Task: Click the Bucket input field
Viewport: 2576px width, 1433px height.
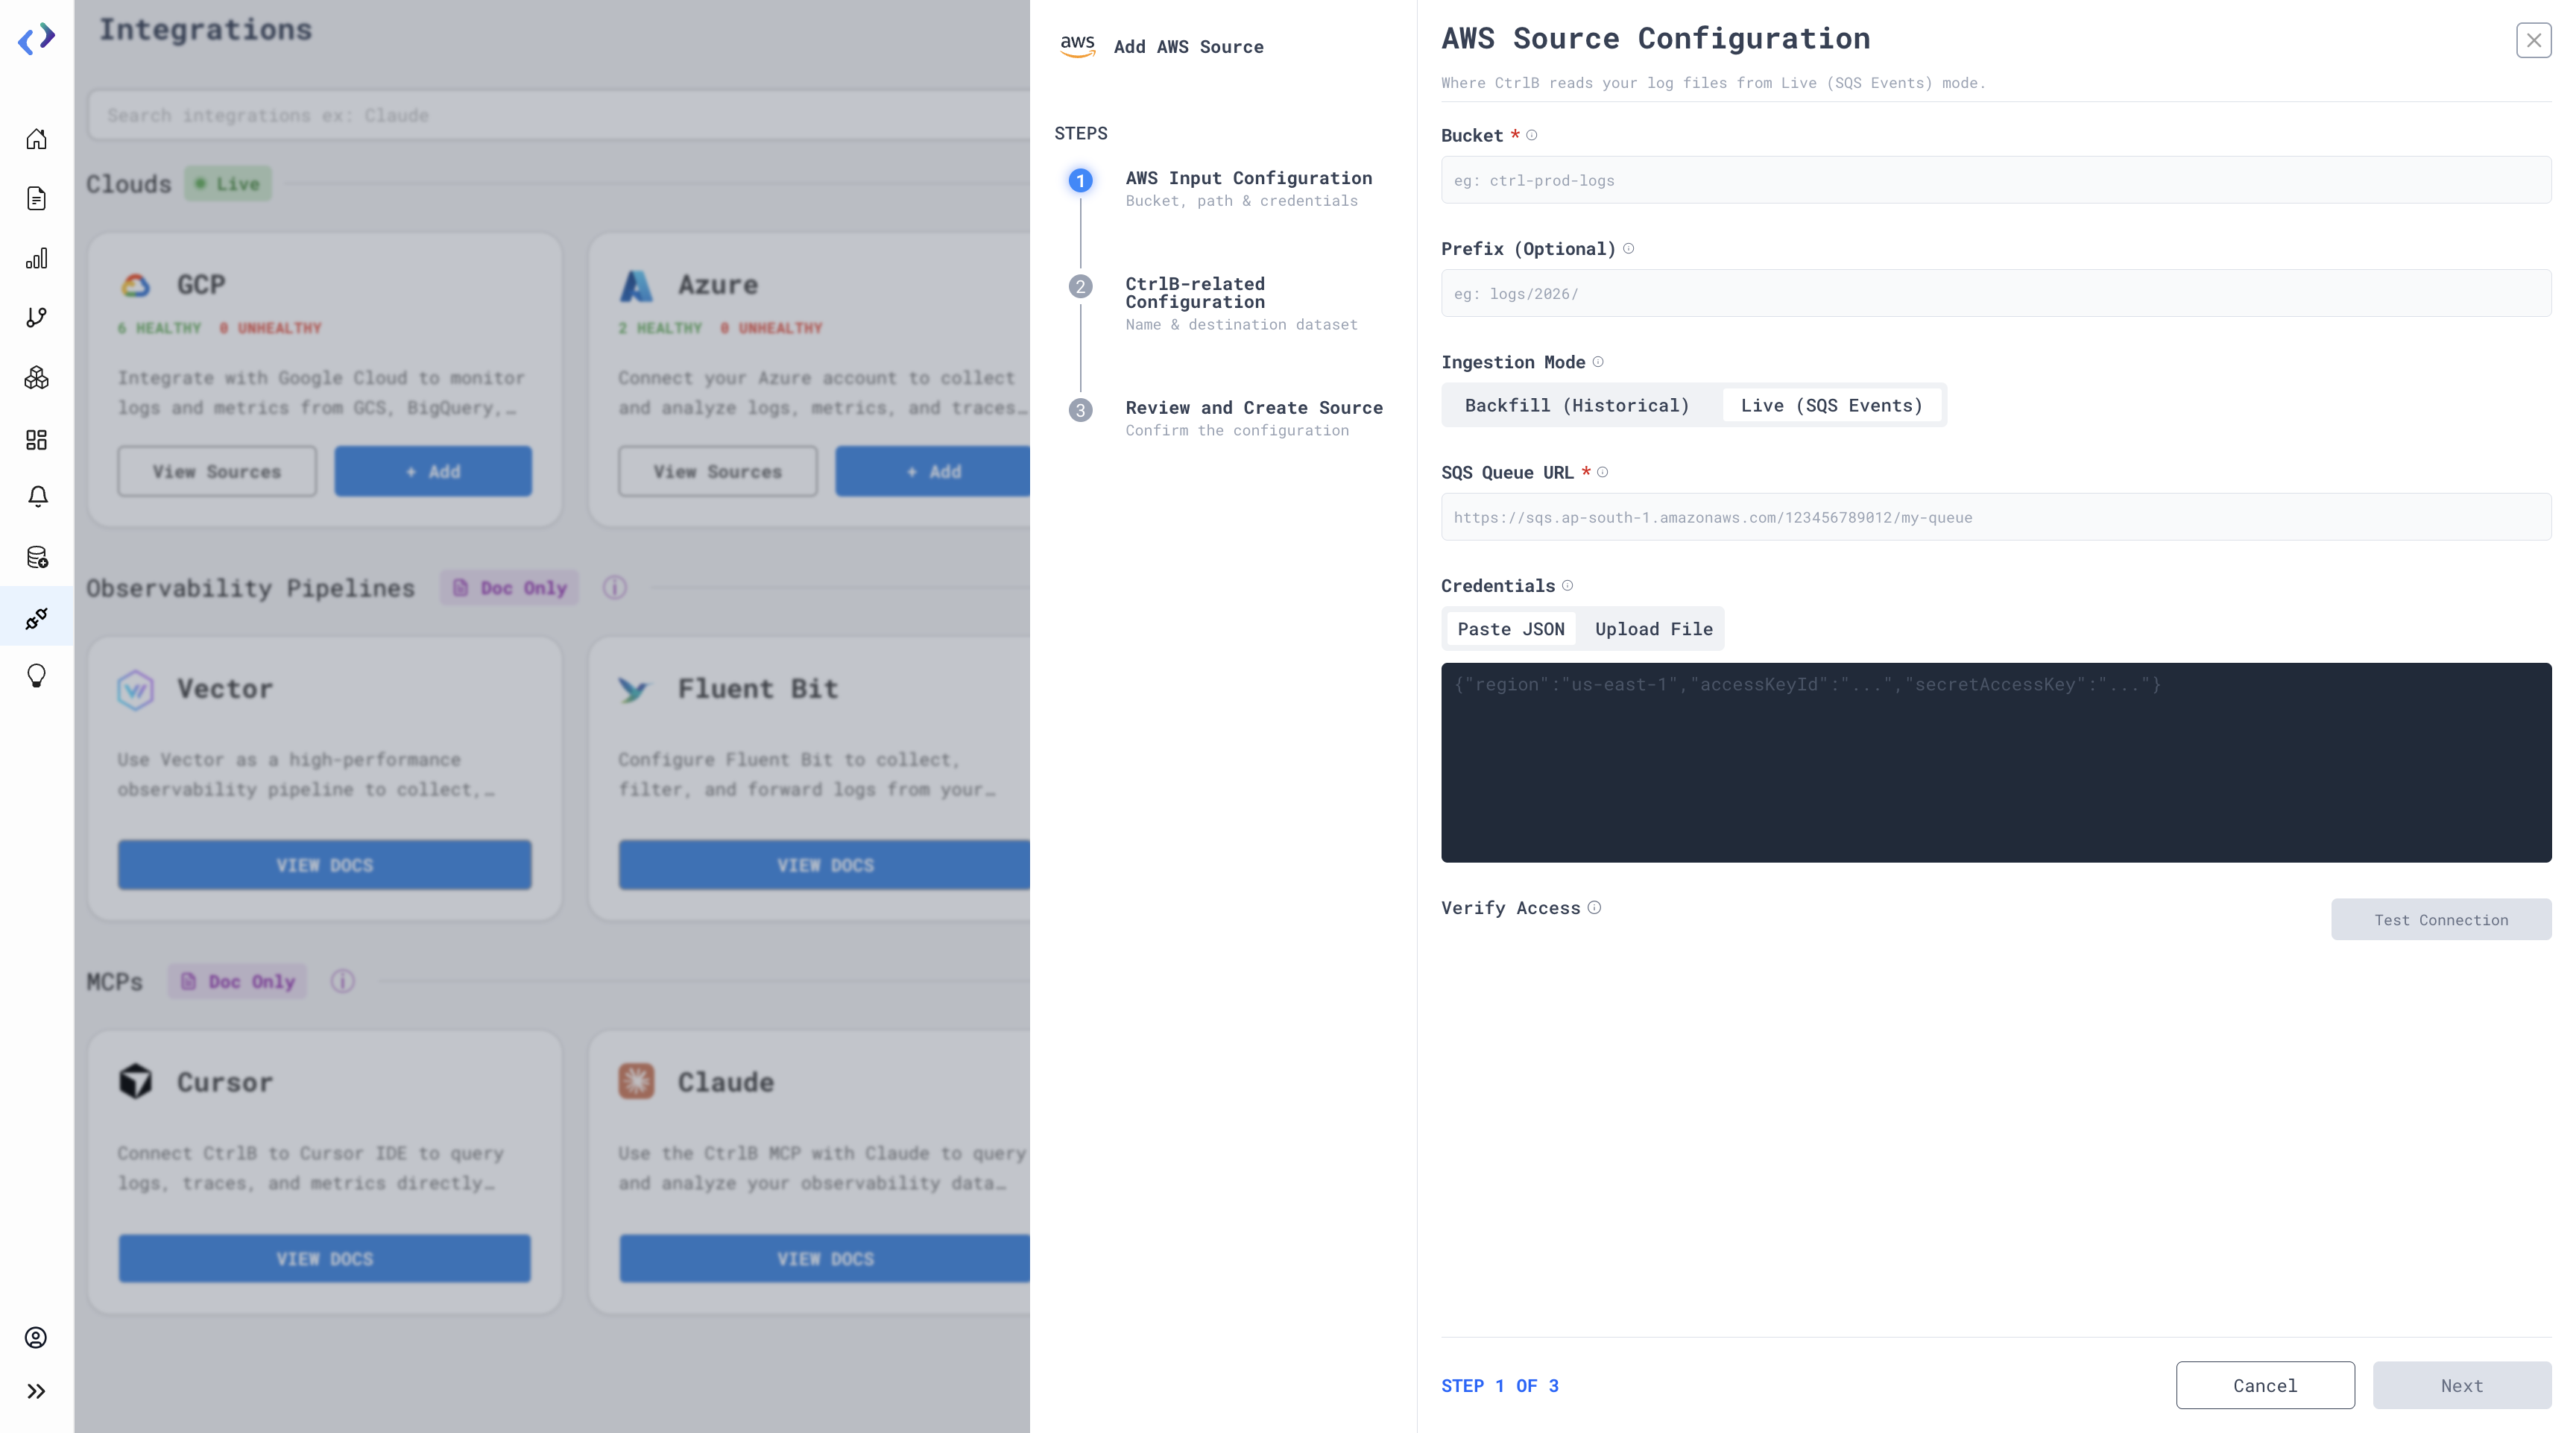Action: click(x=1995, y=180)
